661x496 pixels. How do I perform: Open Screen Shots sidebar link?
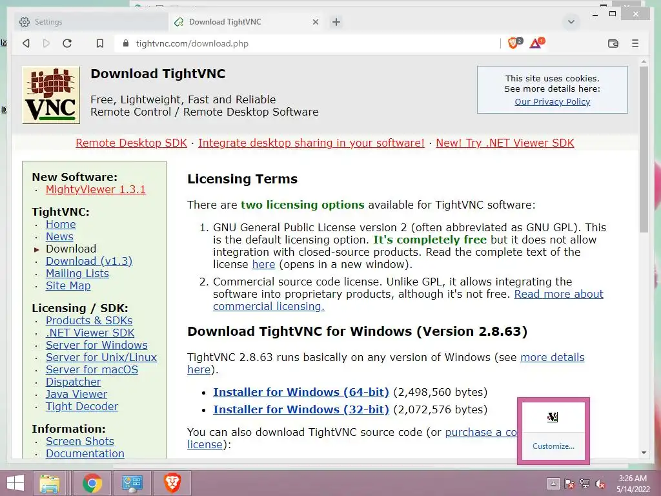(79, 441)
